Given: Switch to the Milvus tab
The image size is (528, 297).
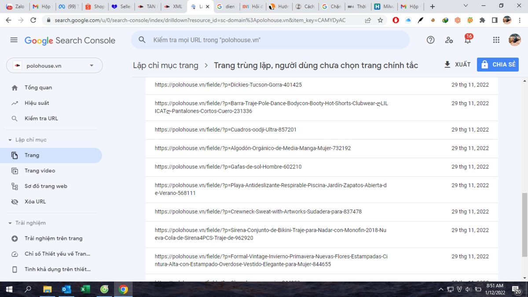Looking at the screenshot, I should tap(383, 7).
